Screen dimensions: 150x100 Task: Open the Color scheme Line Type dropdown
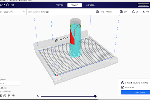click(x=60, y=12)
